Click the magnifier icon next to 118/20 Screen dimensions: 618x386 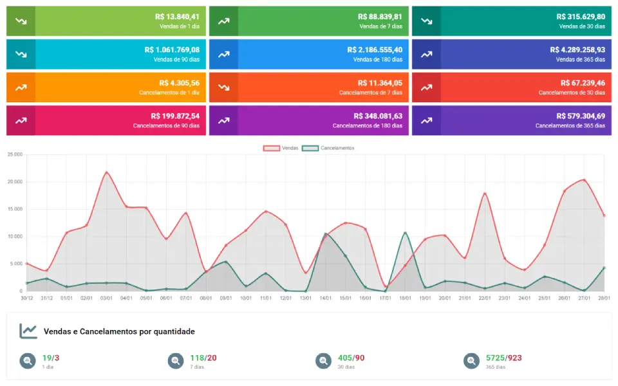[x=176, y=361]
